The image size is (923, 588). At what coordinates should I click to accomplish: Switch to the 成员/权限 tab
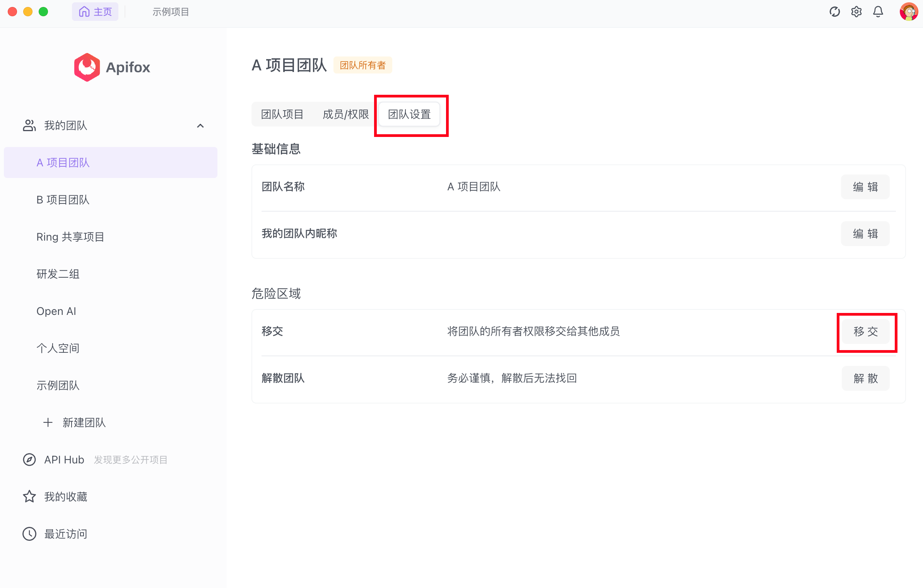[x=345, y=115]
